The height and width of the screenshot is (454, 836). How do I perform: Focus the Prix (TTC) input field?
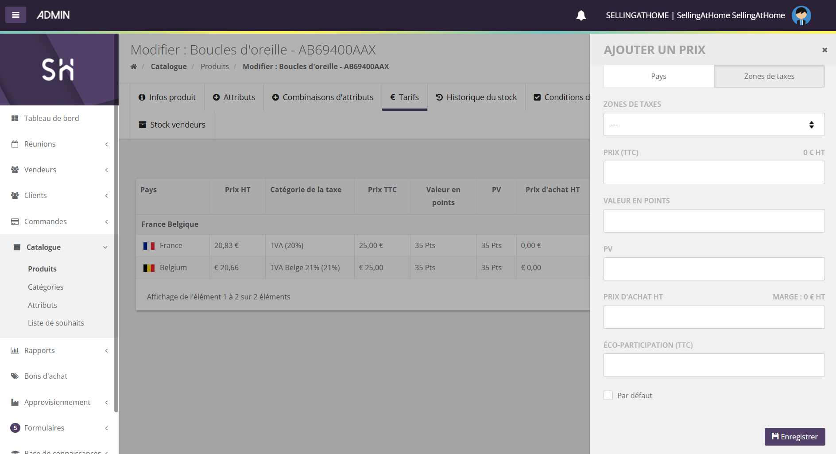coord(714,173)
